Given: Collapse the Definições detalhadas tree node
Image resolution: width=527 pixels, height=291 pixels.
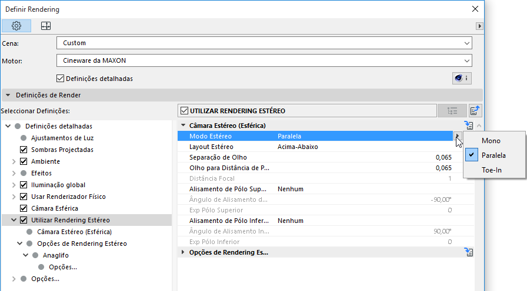Looking at the screenshot, I should [8, 126].
